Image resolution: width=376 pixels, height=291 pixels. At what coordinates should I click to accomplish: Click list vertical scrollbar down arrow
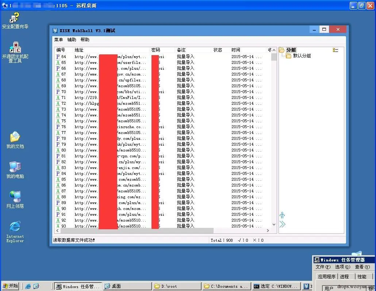tap(274, 225)
